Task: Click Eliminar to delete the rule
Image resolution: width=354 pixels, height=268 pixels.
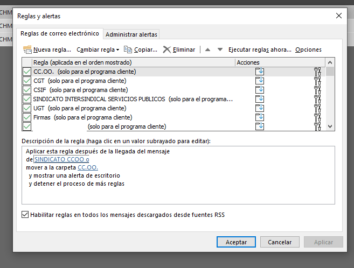Action: point(179,50)
